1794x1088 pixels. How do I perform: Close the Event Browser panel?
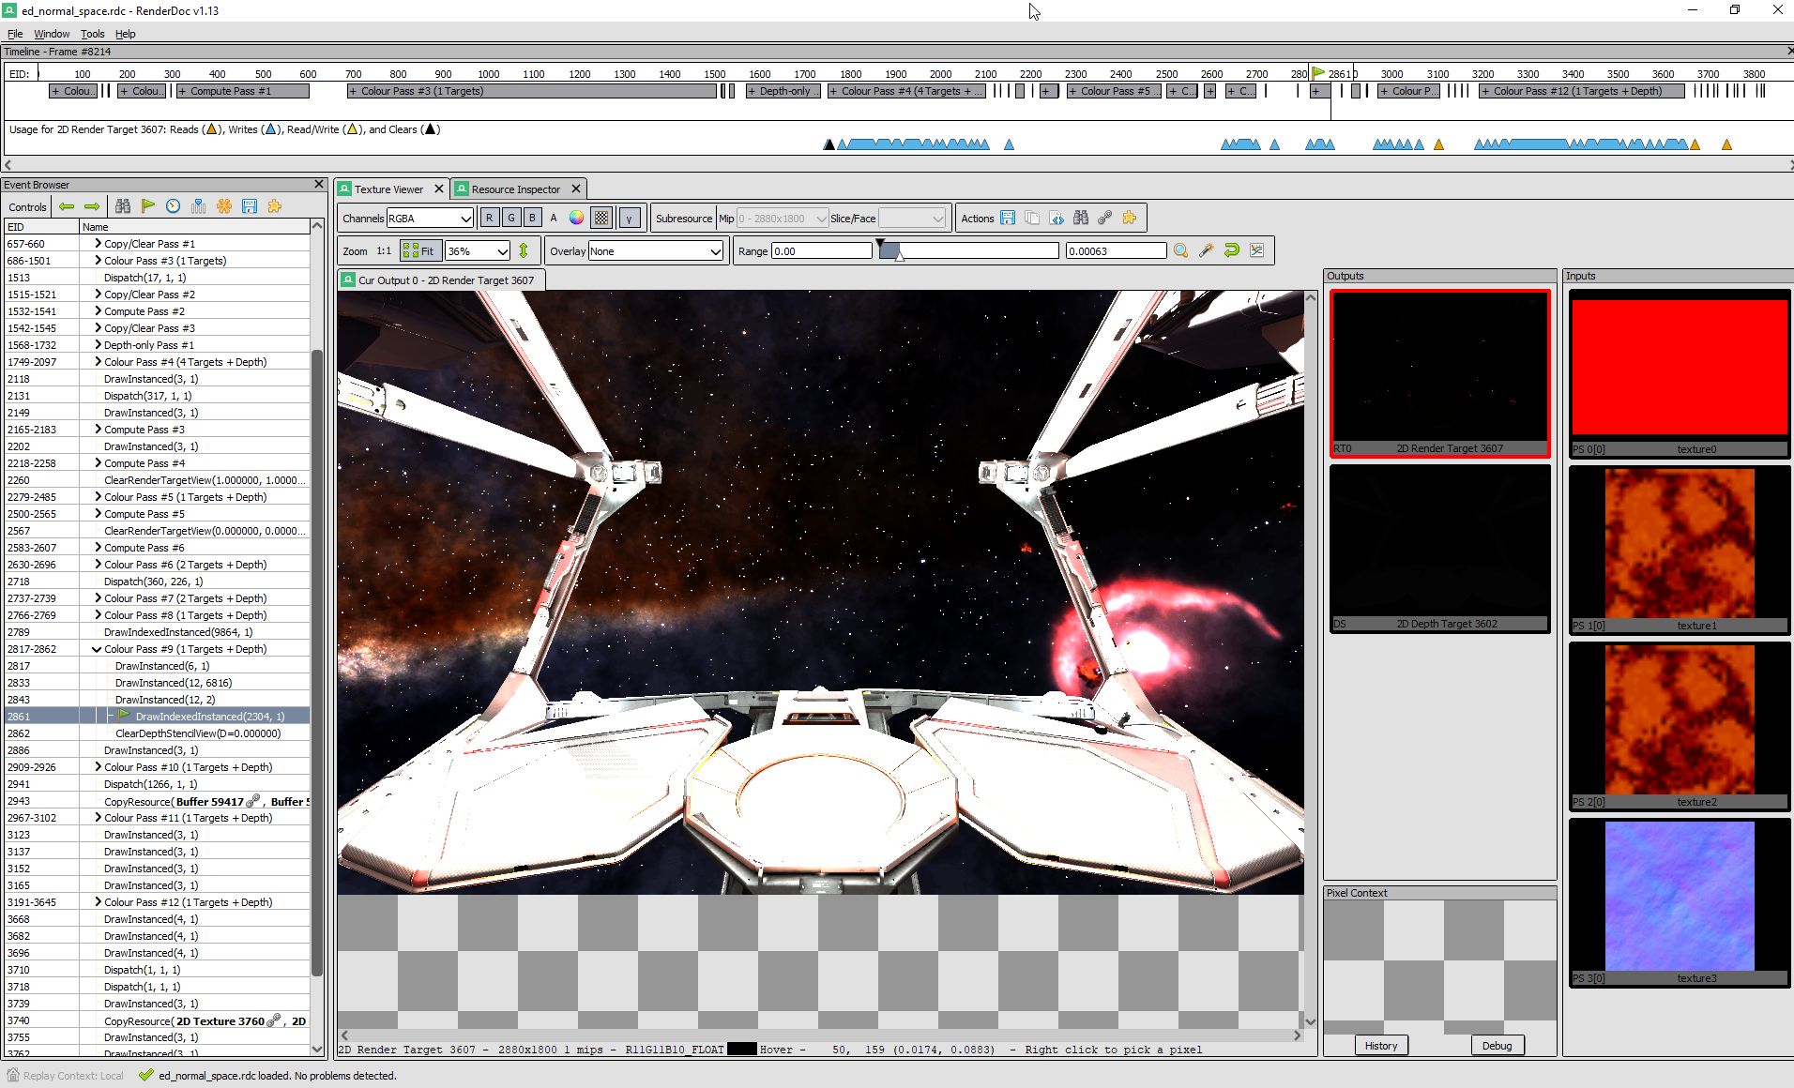tap(319, 185)
